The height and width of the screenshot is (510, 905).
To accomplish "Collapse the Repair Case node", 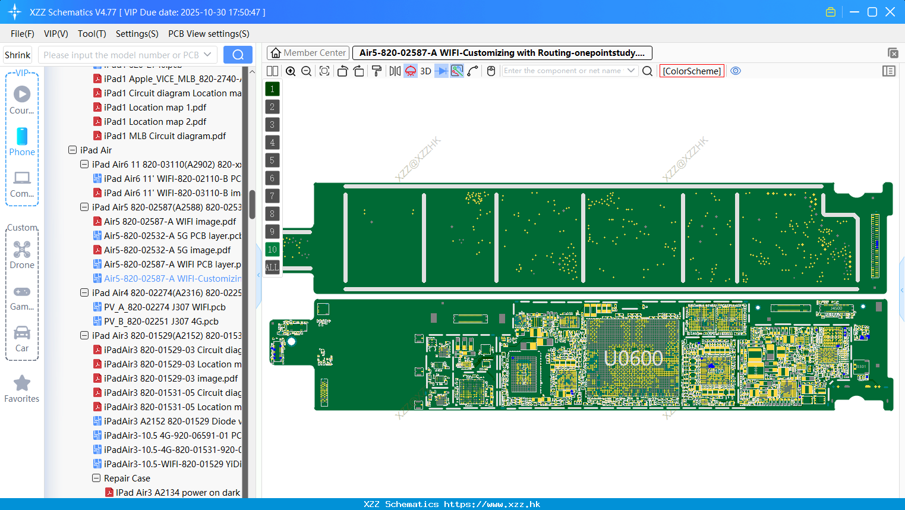I will pyautogui.click(x=96, y=478).
